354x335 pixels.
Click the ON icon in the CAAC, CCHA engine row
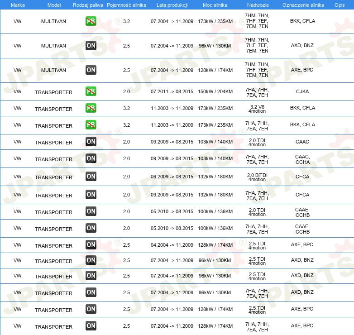tap(91, 158)
